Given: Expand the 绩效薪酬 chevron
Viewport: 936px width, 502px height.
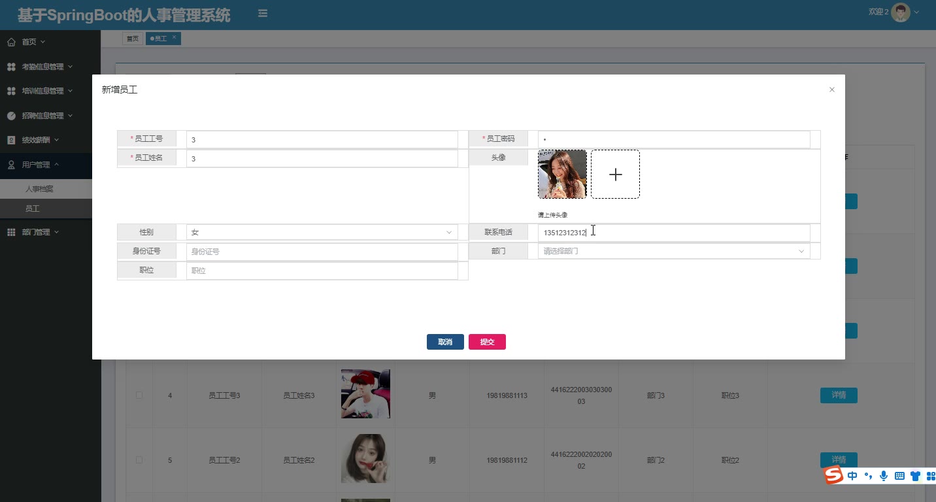Looking at the screenshot, I should coord(56,140).
